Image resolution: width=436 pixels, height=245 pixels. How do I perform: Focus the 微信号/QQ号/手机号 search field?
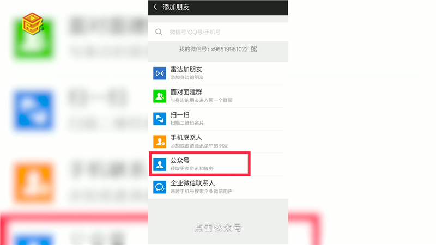point(218,32)
